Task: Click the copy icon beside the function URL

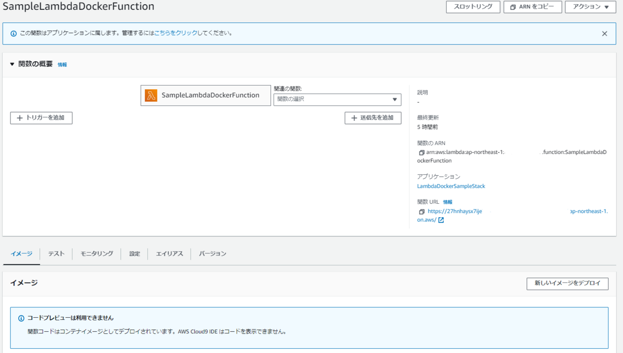Action: coord(421,211)
